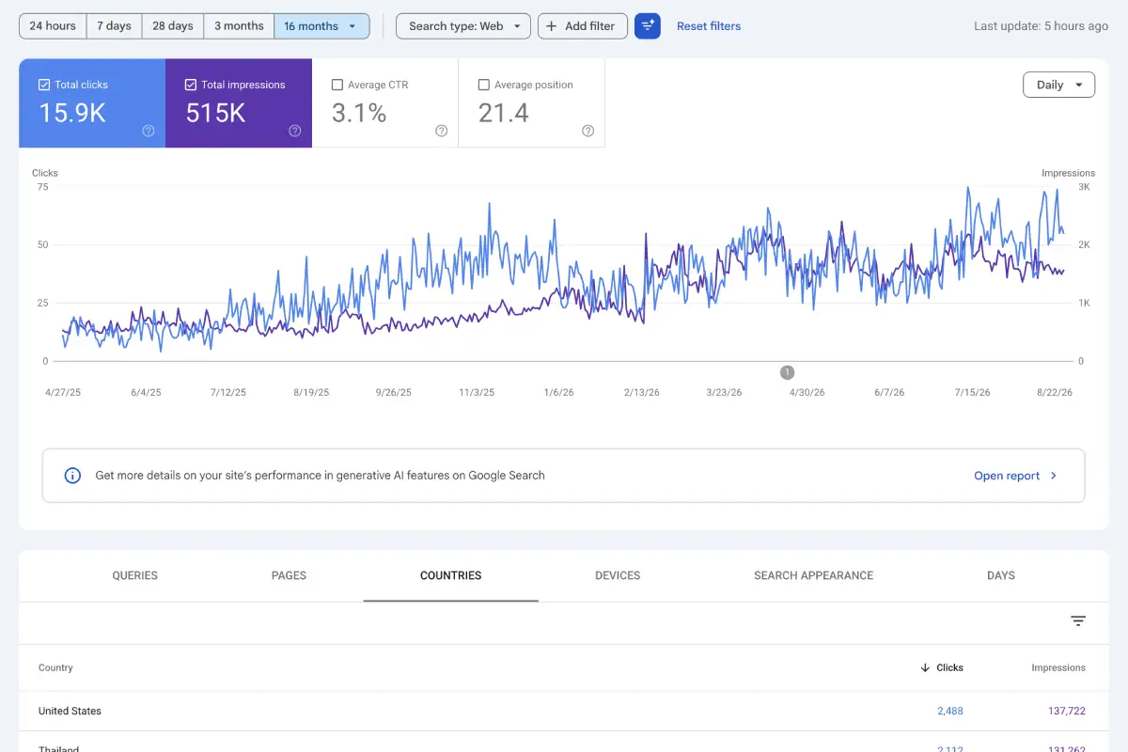
Task: Click the annotation marker on chart timeline
Action: click(x=788, y=372)
